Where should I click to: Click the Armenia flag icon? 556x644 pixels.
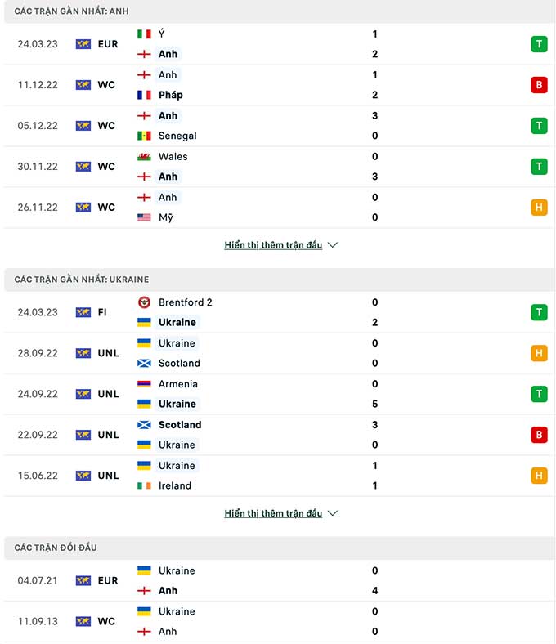pos(144,384)
